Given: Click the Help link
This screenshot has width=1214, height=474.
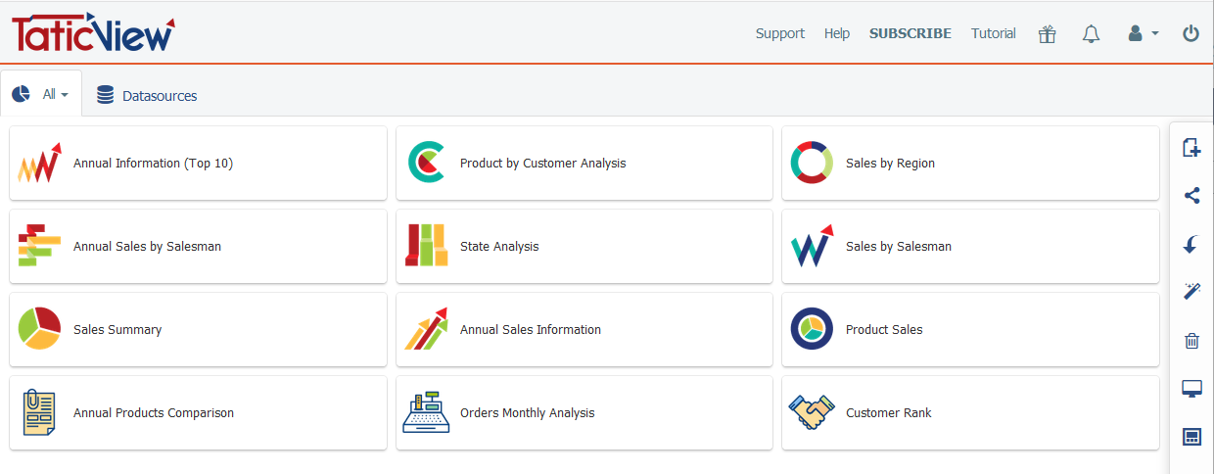Looking at the screenshot, I should click(837, 33).
